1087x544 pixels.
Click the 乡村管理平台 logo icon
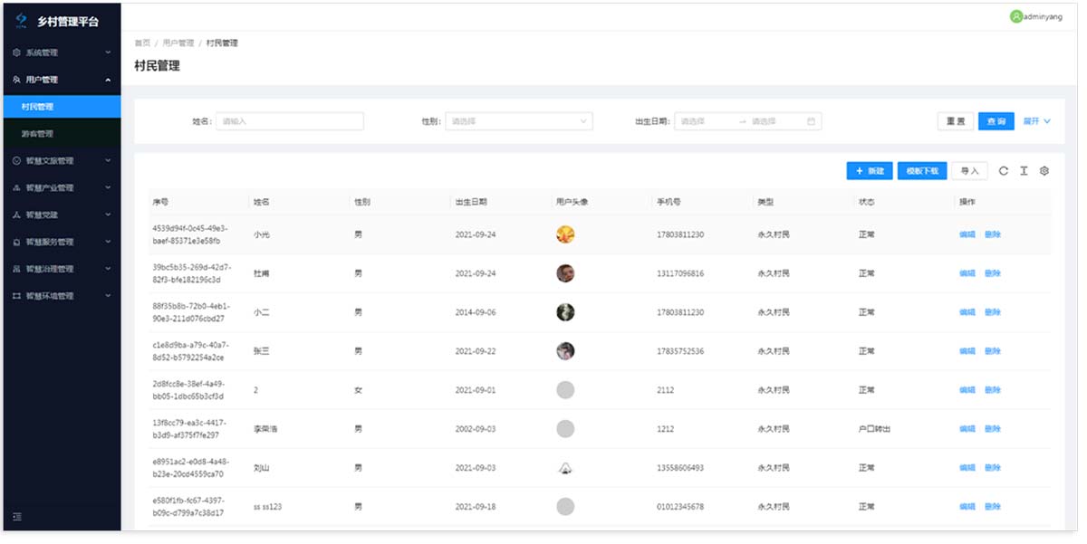point(22,20)
